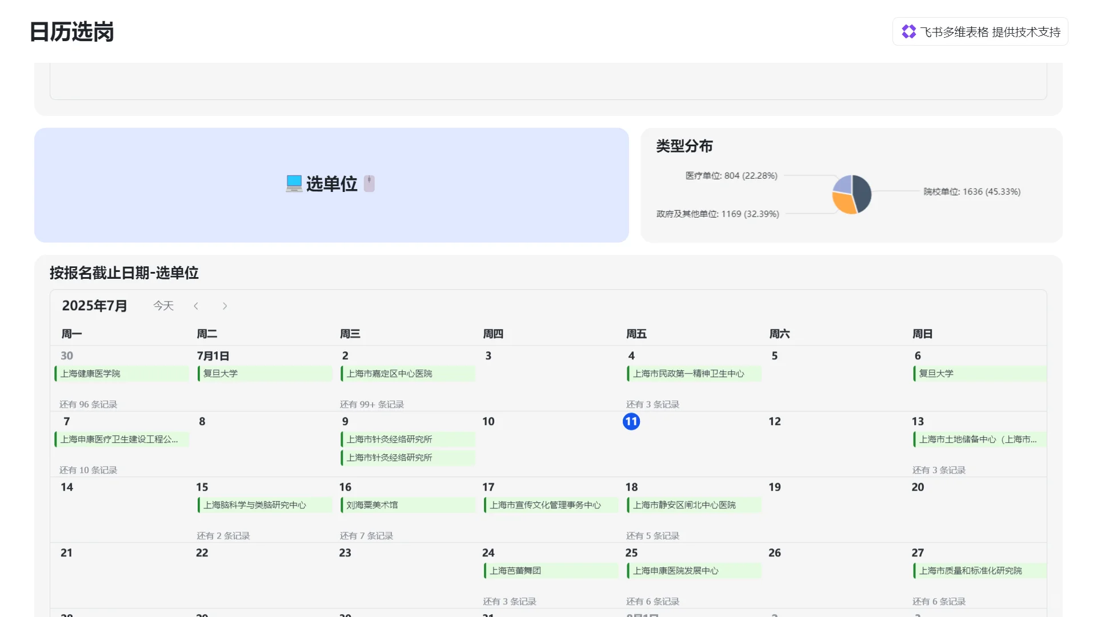Select calendar date 23

345,553
